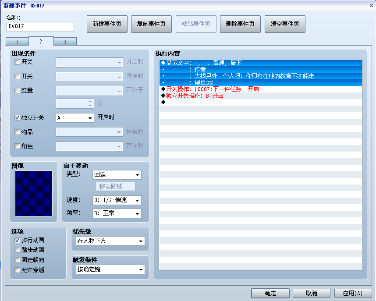Click the 清空事件页 button
Image resolution: width=376 pixels, height=301 pixels.
[285, 24]
